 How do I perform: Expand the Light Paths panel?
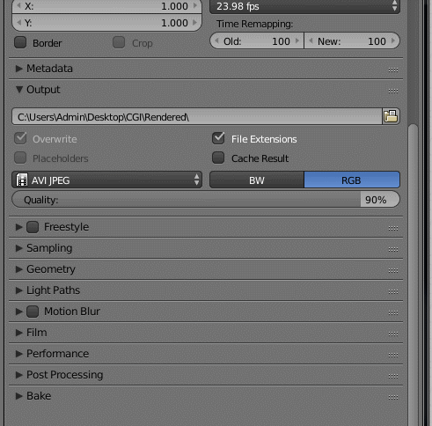click(19, 290)
